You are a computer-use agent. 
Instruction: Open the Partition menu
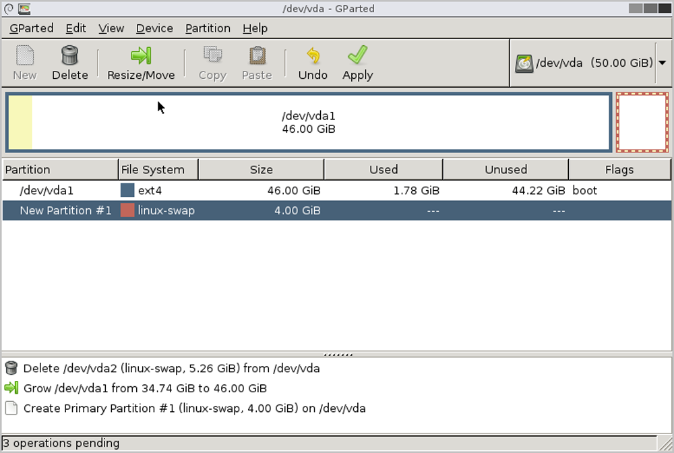tap(208, 28)
